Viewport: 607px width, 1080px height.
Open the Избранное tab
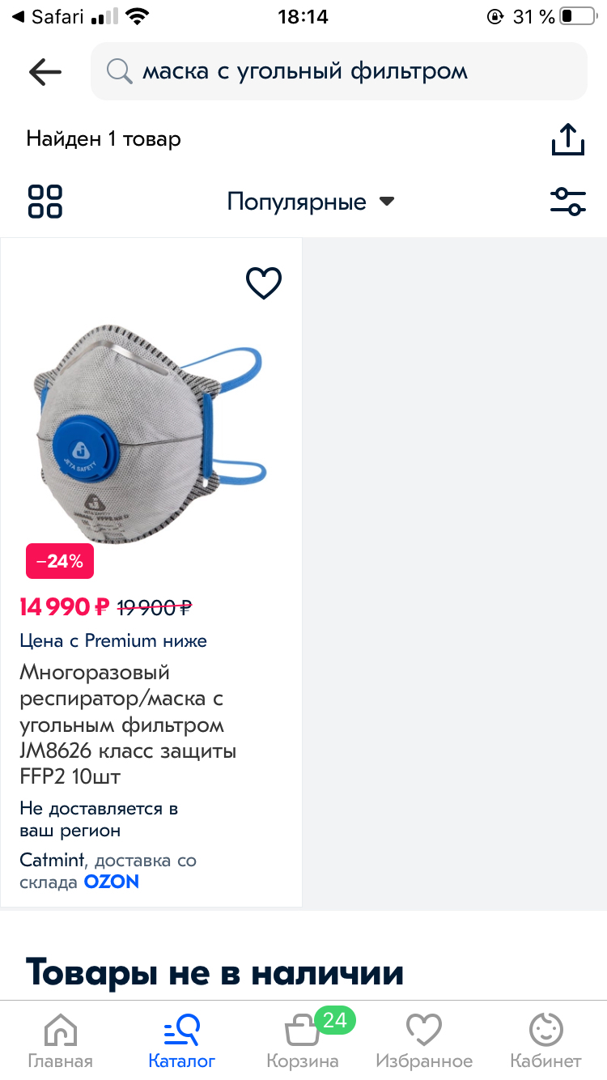tap(424, 1042)
